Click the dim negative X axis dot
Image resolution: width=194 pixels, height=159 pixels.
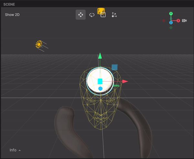coord(164,21)
